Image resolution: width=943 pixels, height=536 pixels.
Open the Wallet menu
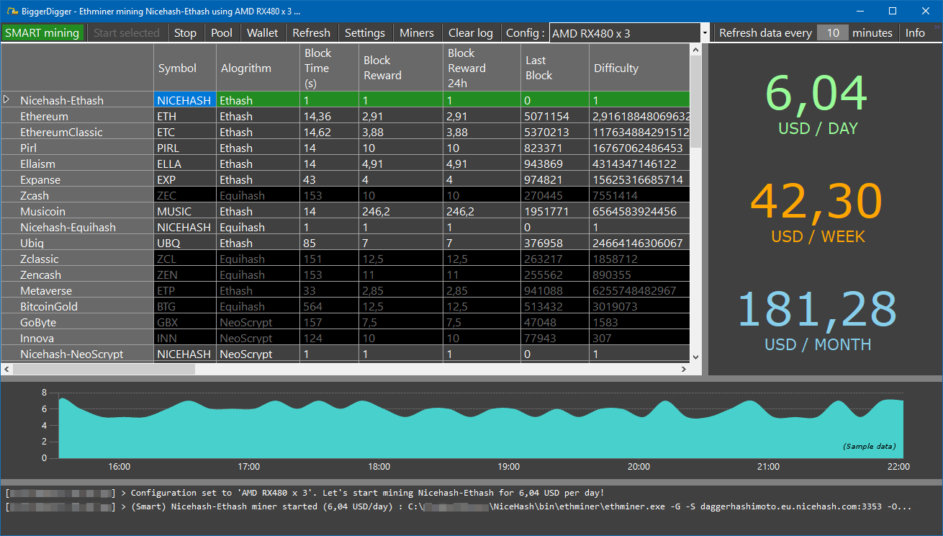[x=262, y=32]
